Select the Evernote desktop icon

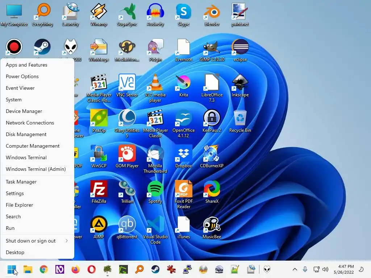[184, 50]
